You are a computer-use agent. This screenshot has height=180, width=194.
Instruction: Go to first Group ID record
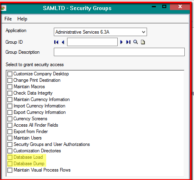click(x=56, y=42)
